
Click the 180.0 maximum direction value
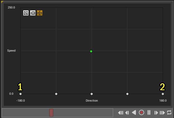click(163, 101)
